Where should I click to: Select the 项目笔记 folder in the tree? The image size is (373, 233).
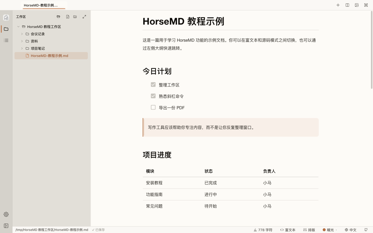click(51, 48)
